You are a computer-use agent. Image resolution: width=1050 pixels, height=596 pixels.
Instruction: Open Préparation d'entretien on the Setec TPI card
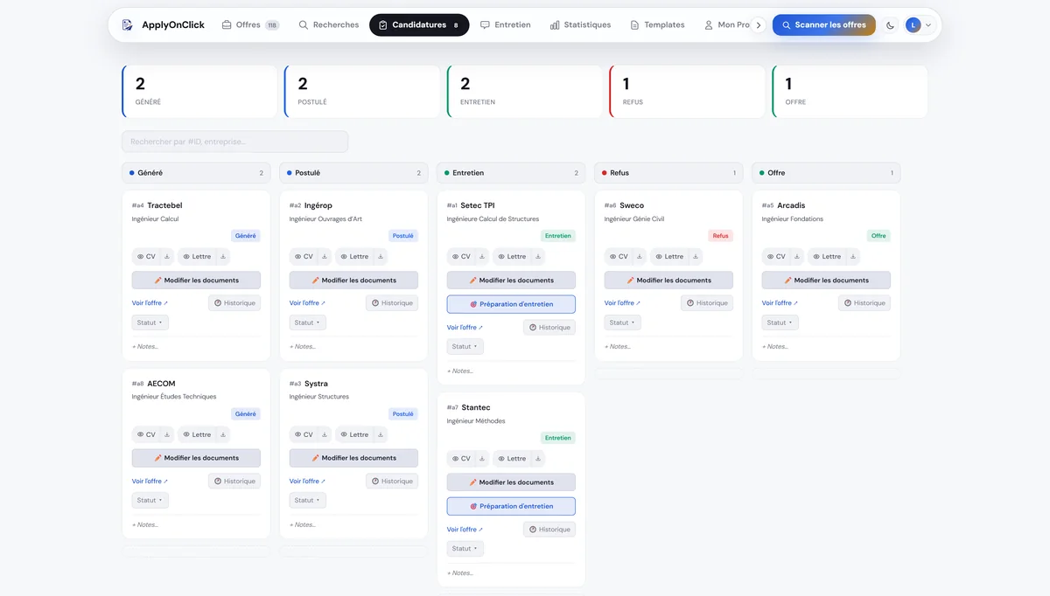511,304
